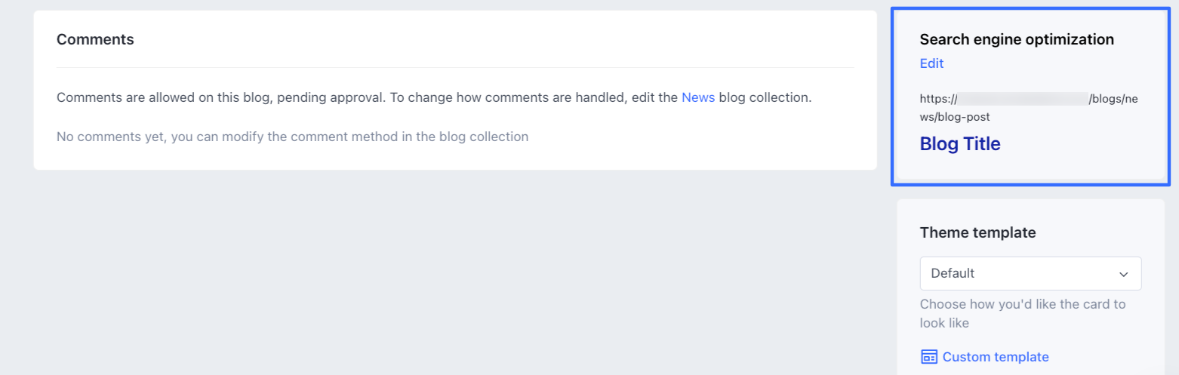Image resolution: width=1179 pixels, height=375 pixels.
Task: Click the Comments section heading
Action: 95,39
